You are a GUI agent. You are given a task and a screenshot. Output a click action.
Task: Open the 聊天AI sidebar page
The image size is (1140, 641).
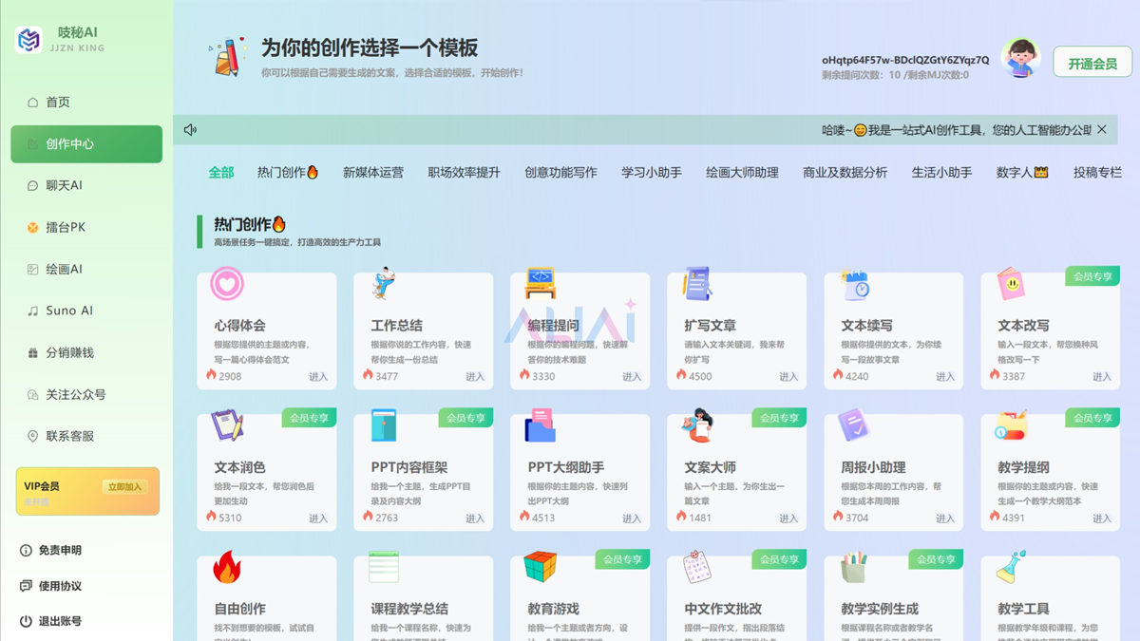64,185
